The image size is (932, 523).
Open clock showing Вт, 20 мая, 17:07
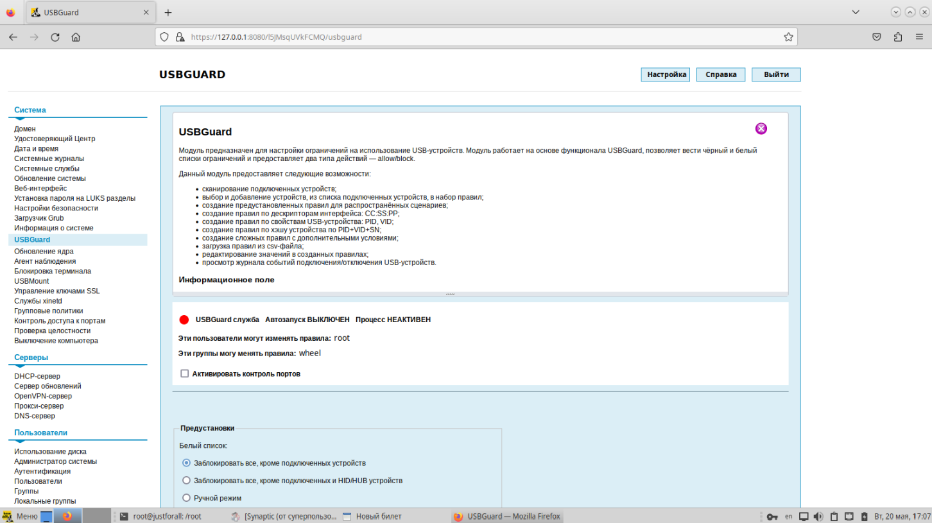[901, 517]
